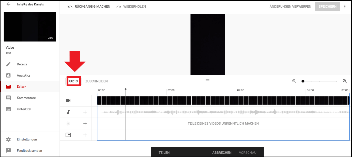Select the music note audio track icon
The height and width of the screenshot is (157, 352).
coord(68,112)
